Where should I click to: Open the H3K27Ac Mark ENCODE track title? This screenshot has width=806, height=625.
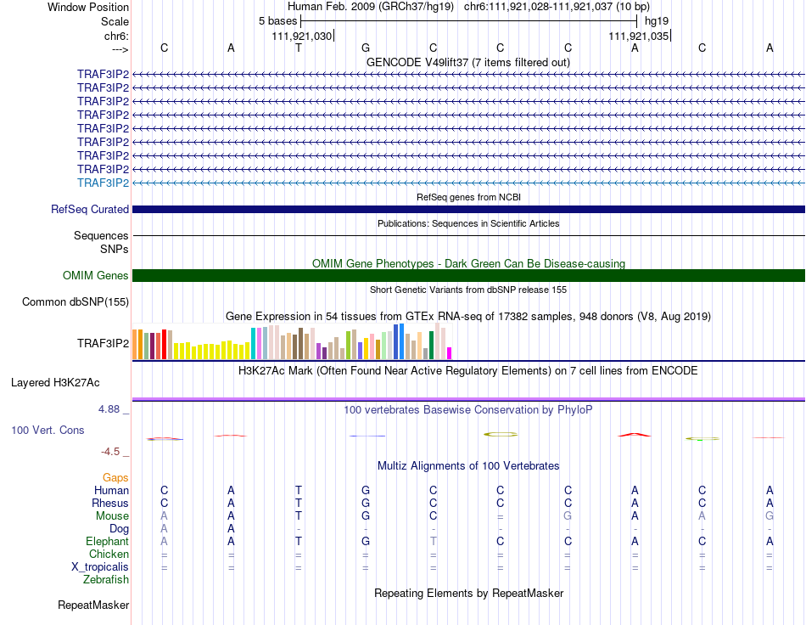tap(468, 371)
